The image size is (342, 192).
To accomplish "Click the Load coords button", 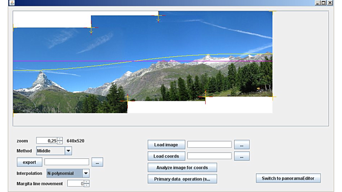I will click(x=166, y=156).
